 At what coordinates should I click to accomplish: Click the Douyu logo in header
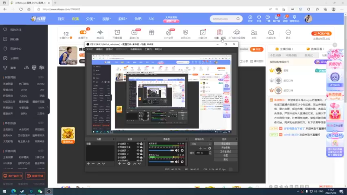tap(38, 19)
